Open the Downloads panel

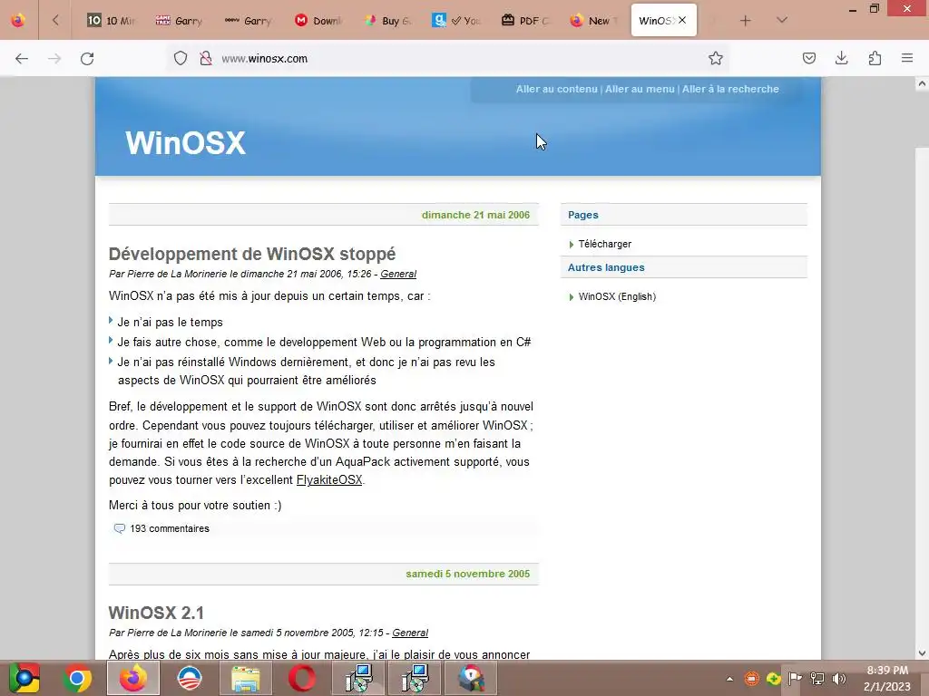tap(841, 58)
